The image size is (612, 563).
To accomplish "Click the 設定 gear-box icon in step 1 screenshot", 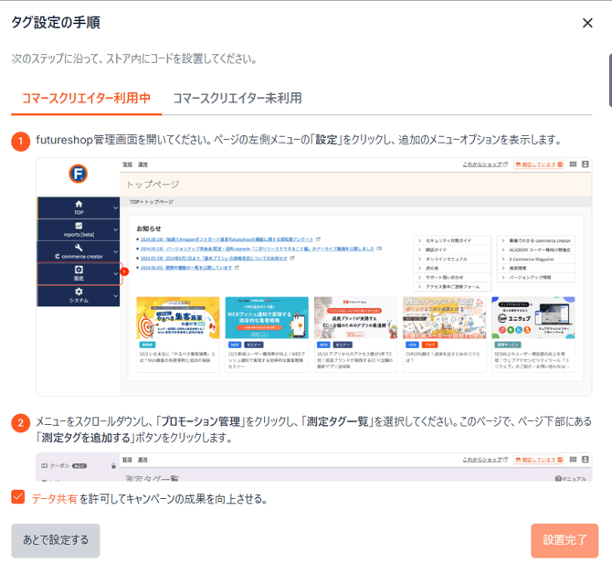I will pos(79,270).
